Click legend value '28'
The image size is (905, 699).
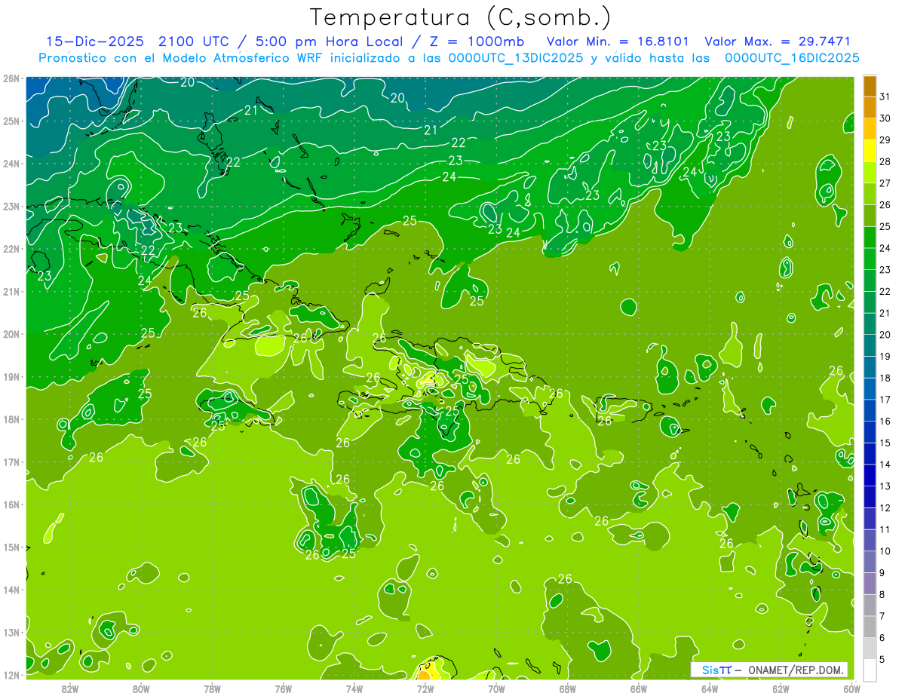click(885, 161)
